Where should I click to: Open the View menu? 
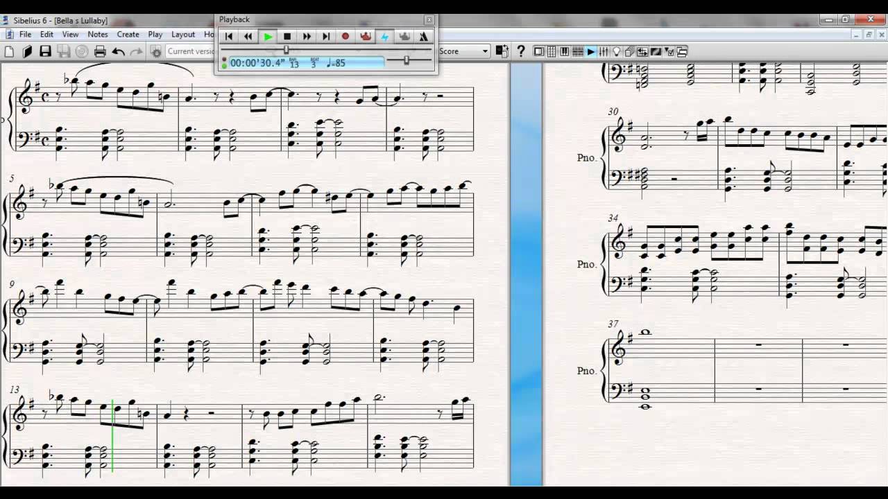[x=71, y=34]
